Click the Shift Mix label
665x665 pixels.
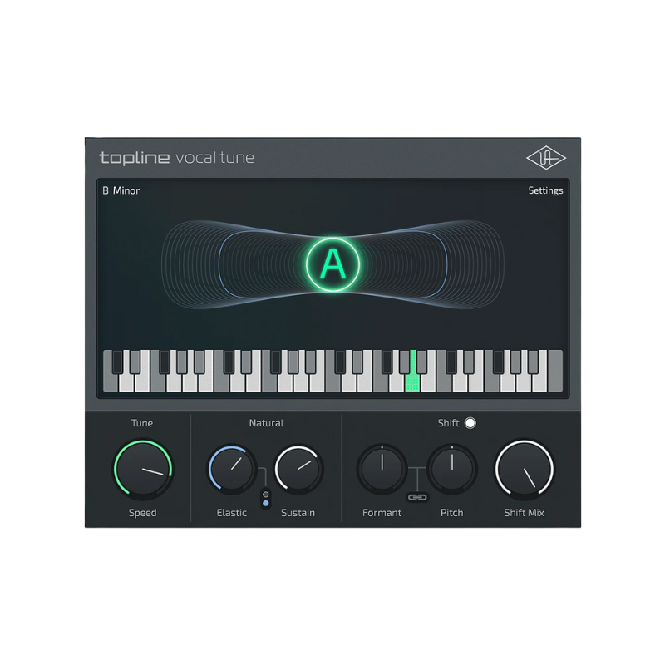(525, 513)
